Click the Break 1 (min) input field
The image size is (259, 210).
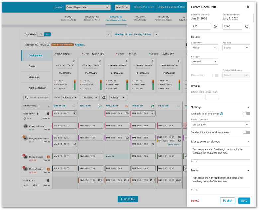coord(198,97)
